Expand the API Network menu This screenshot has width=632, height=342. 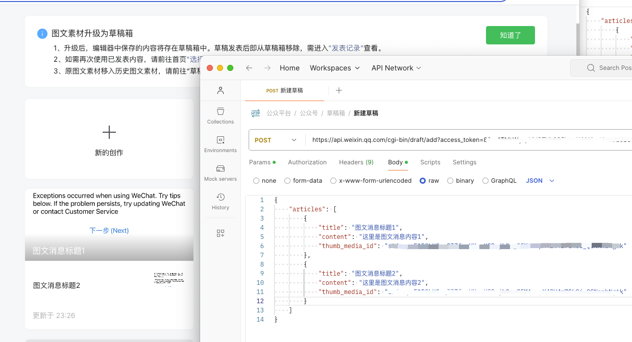point(396,68)
